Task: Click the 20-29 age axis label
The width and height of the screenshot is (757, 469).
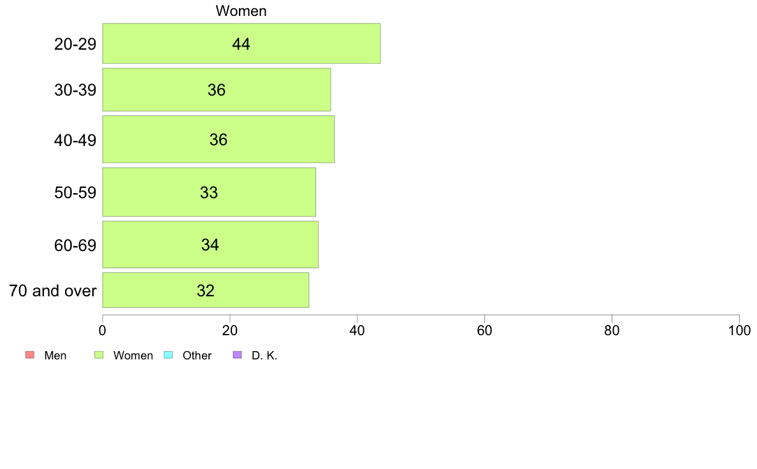Action: click(75, 44)
